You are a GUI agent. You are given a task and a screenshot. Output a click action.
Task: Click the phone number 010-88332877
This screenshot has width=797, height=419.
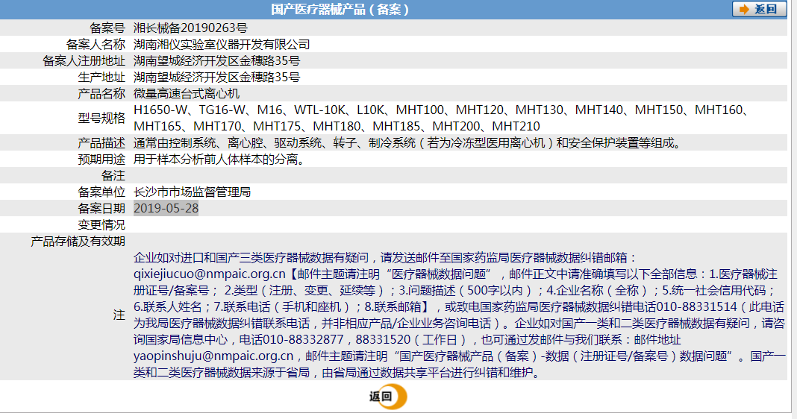coord(304,339)
